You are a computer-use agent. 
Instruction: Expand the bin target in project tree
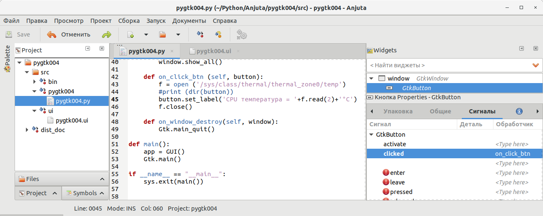[35, 82]
